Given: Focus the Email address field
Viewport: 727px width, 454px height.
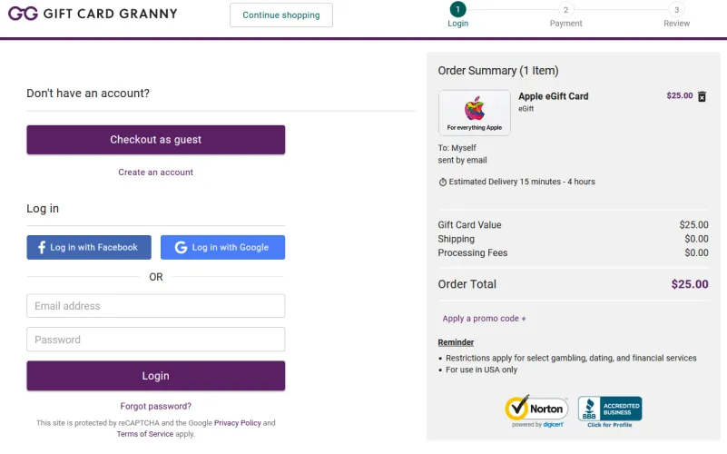Looking at the screenshot, I should pos(155,306).
